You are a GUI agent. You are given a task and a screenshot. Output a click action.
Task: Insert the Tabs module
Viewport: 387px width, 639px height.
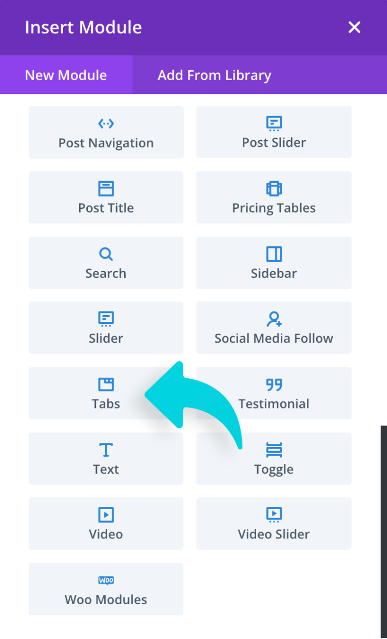coord(106,393)
